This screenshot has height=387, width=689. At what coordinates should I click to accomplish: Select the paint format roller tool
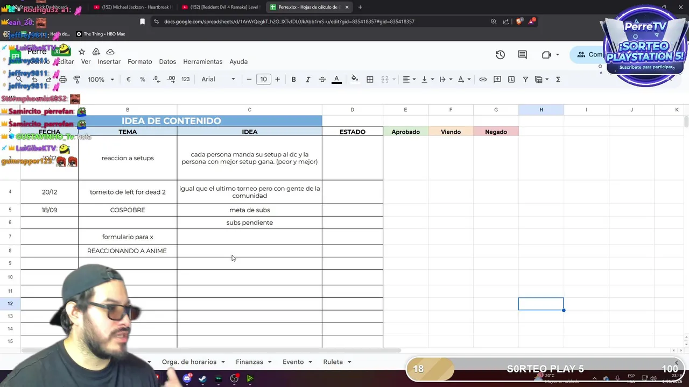[76, 79]
